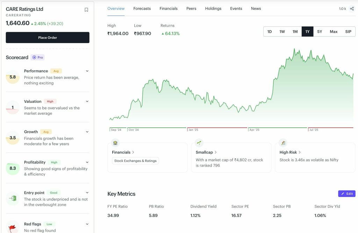358x233 pixels.
Task: Expand the Red flags scorecard section
Action: coord(87,224)
